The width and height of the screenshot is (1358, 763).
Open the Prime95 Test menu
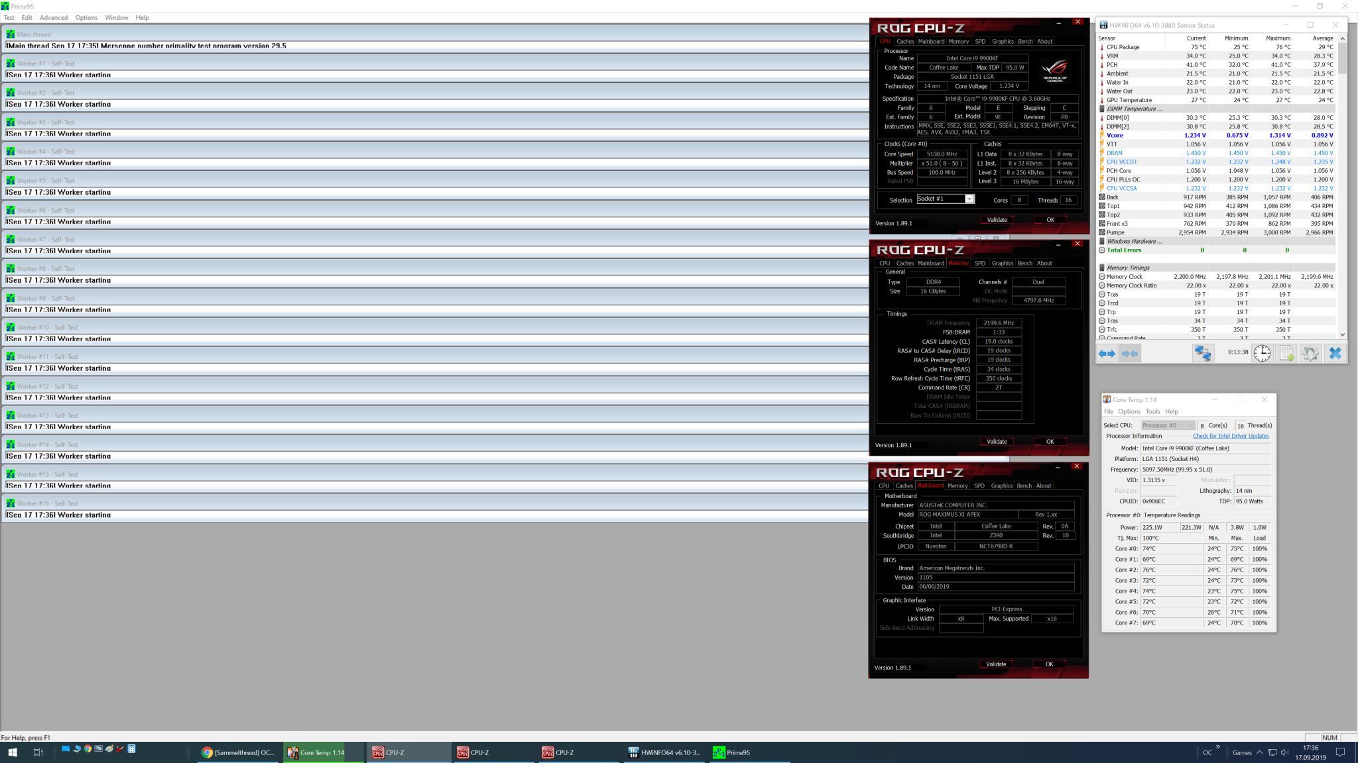(9, 17)
